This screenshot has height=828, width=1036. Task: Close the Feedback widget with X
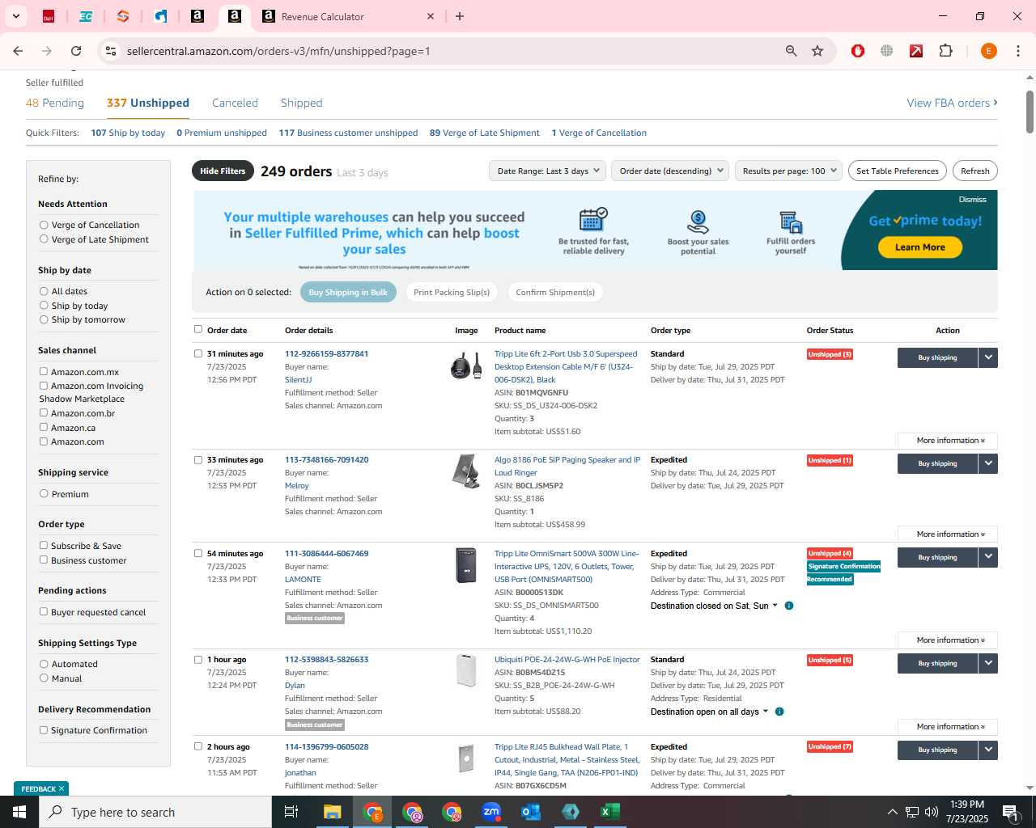(62, 788)
